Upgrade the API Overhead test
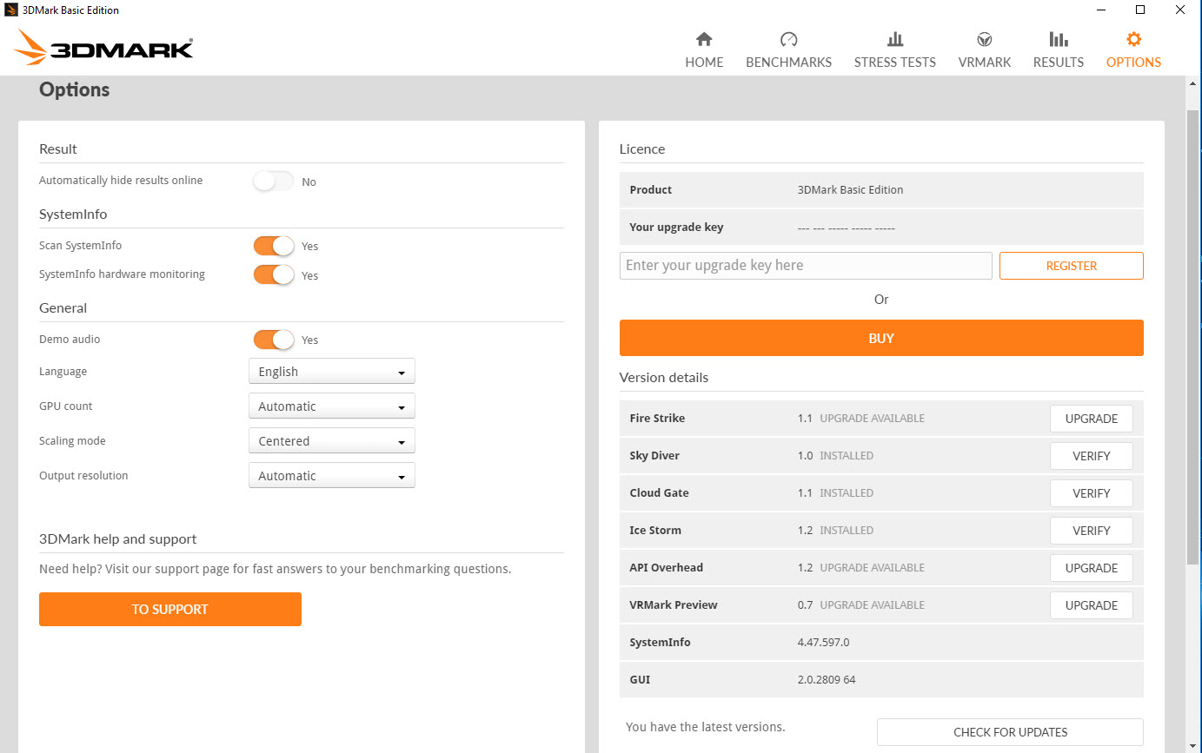 point(1092,568)
